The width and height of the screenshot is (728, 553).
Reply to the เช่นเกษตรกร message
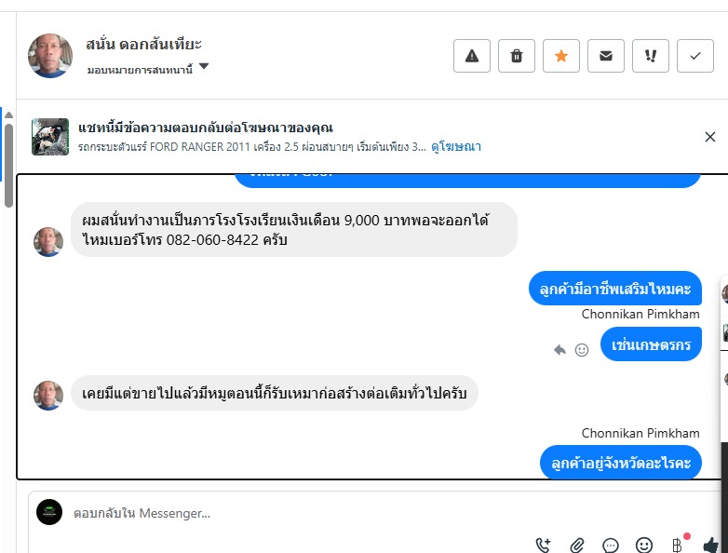pyautogui.click(x=559, y=350)
